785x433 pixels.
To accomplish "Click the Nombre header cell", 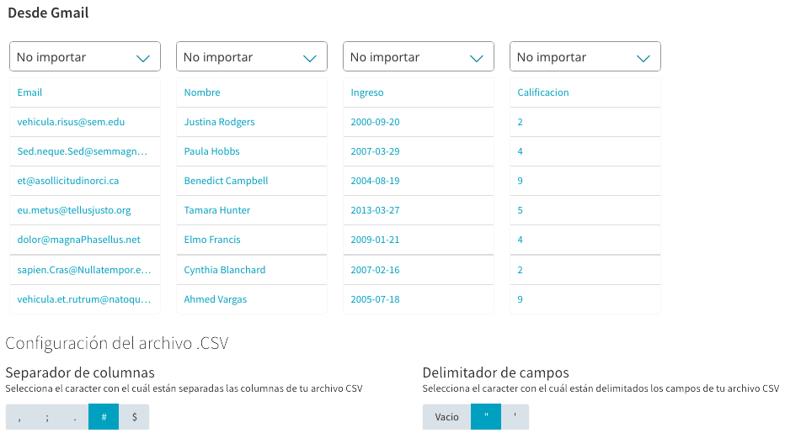I will pos(252,92).
